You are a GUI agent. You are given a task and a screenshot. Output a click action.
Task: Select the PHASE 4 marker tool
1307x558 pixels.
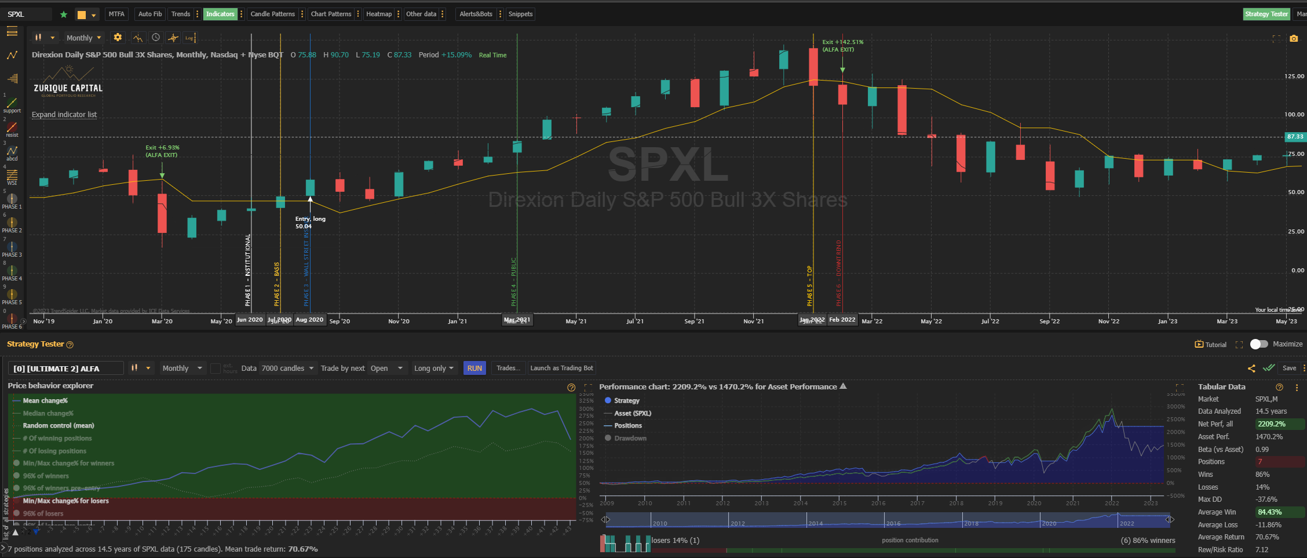point(12,273)
